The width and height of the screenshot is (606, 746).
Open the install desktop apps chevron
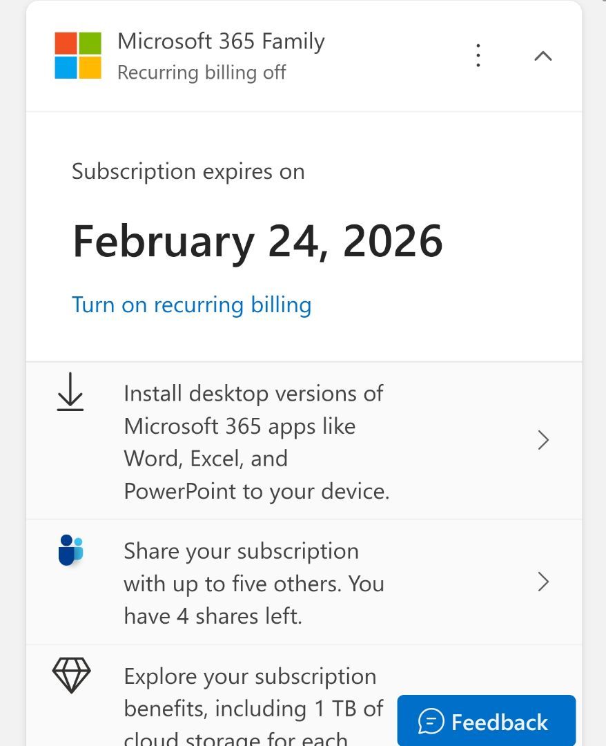coord(543,440)
